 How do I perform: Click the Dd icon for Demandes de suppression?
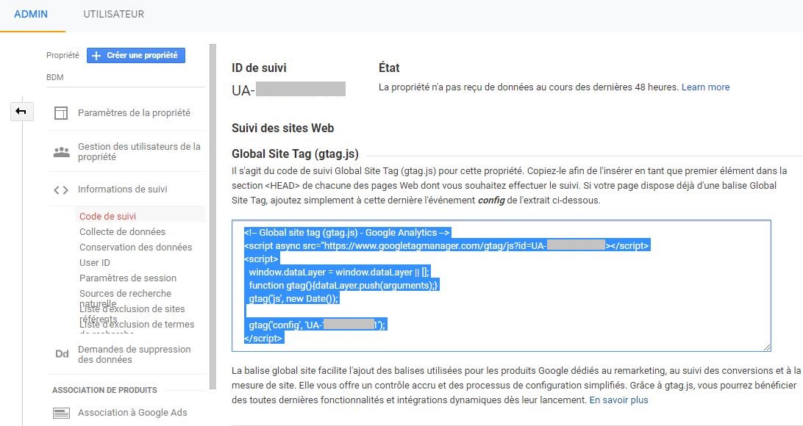(x=62, y=353)
